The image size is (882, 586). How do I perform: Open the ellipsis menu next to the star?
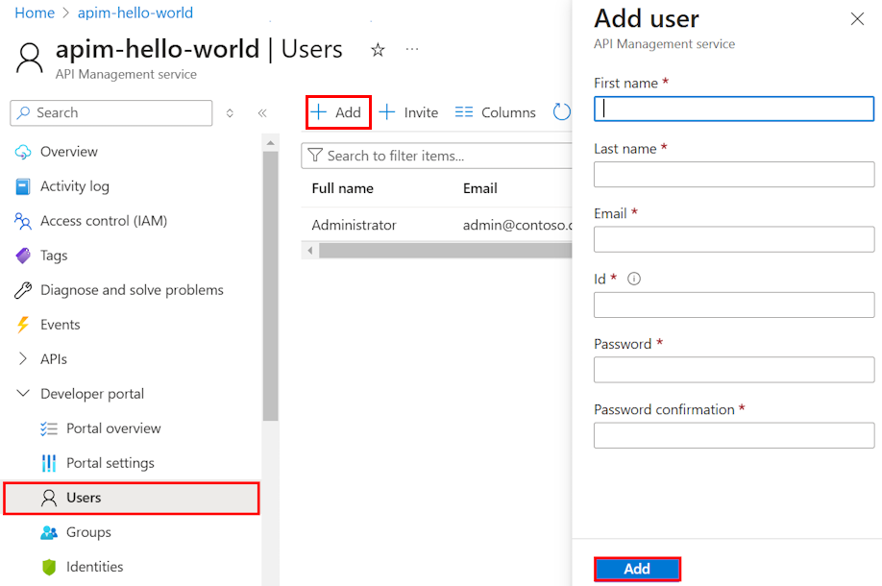pos(412,49)
